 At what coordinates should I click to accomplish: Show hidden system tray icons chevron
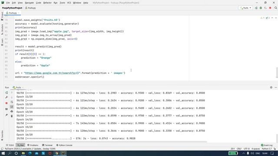click(244, 153)
